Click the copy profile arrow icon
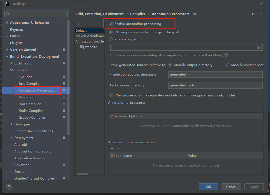The width and height of the screenshot is (270, 195). (x=92, y=24)
